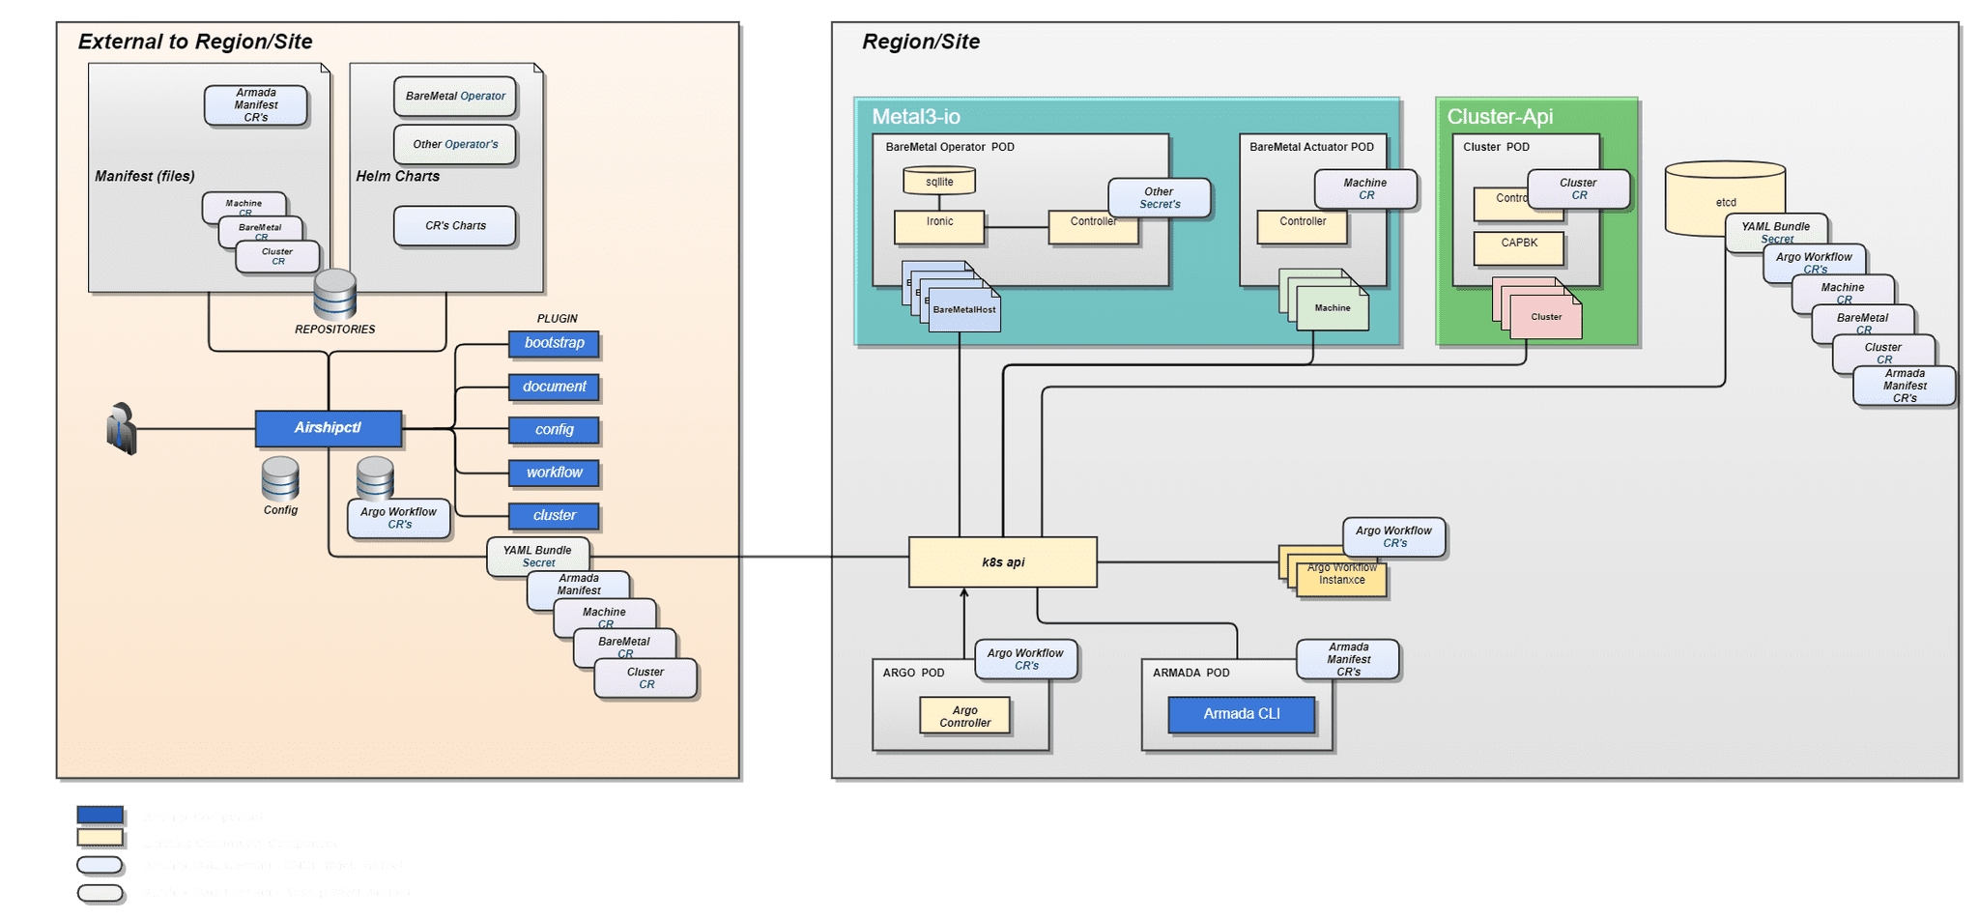The width and height of the screenshot is (1979, 919).
Task: Click the user person icon left of Airshipctl
Action: [x=122, y=428]
